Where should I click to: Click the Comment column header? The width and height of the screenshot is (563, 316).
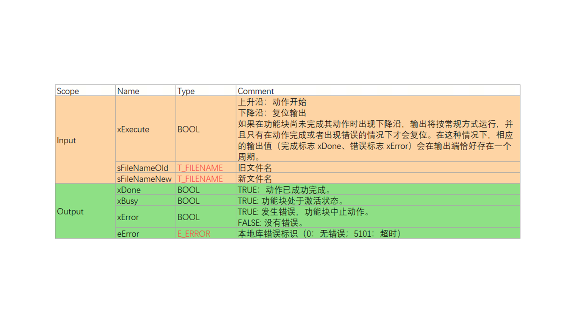[x=255, y=91]
